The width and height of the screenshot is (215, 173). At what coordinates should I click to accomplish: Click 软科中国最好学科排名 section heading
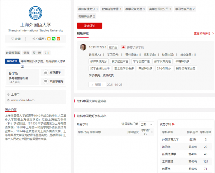92,116
